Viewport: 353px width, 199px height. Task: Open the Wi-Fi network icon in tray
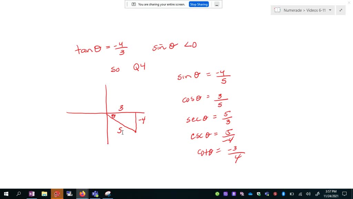click(x=300, y=194)
